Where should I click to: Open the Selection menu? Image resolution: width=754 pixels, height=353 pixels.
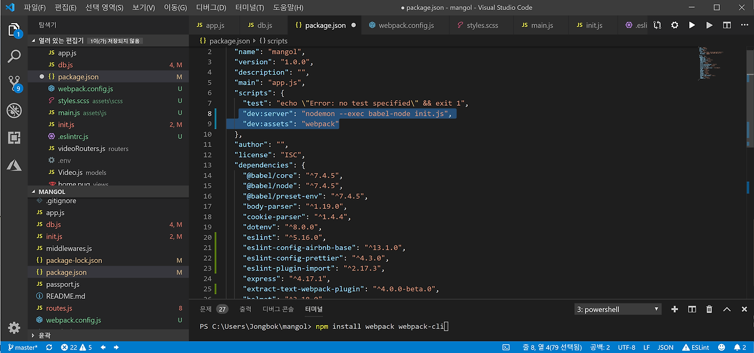click(x=104, y=8)
